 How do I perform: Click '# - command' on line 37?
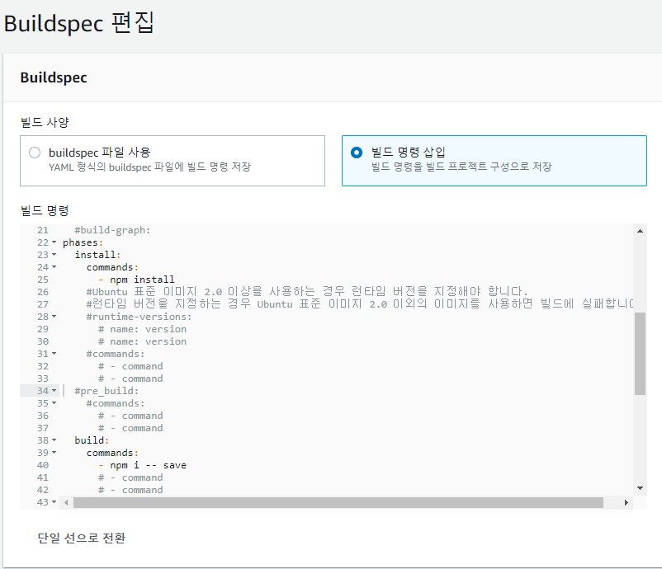click(x=130, y=428)
